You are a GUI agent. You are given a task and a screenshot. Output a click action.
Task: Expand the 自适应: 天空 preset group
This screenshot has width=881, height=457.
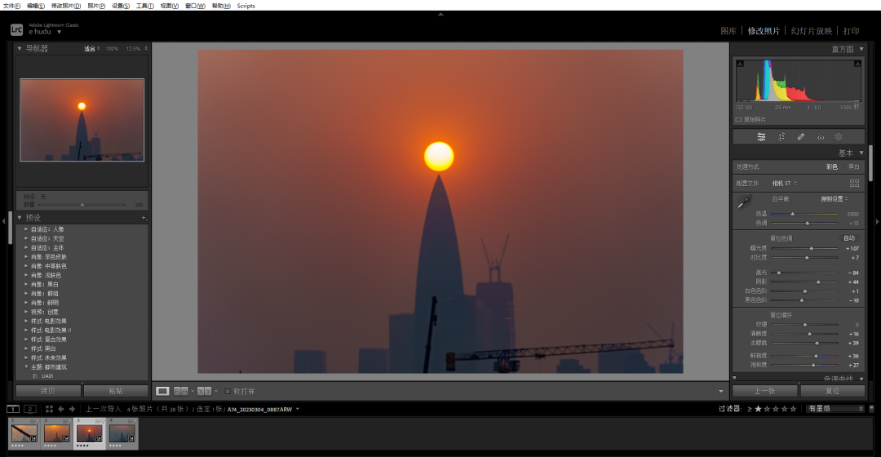pos(26,238)
